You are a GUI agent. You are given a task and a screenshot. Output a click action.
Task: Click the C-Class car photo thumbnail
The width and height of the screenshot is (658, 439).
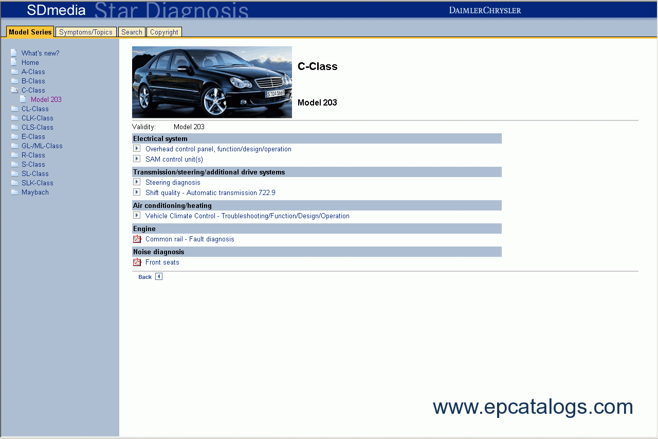pyautogui.click(x=212, y=82)
